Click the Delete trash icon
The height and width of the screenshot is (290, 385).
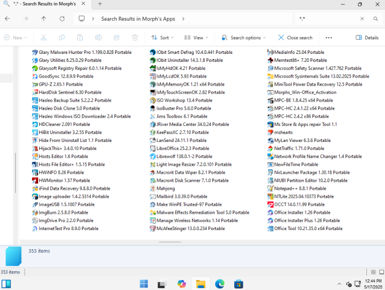[x=135, y=38]
